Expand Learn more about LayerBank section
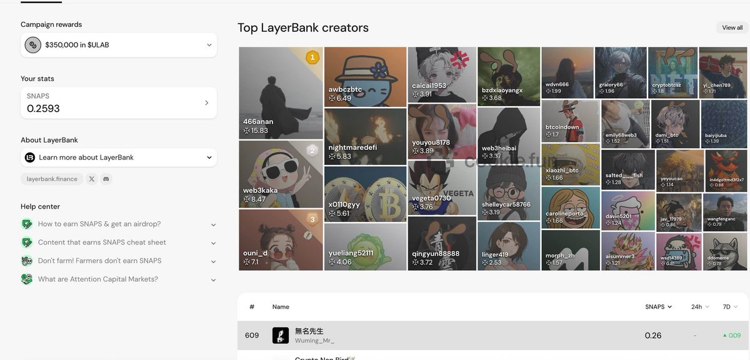The width and height of the screenshot is (750, 360). pos(209,157)
